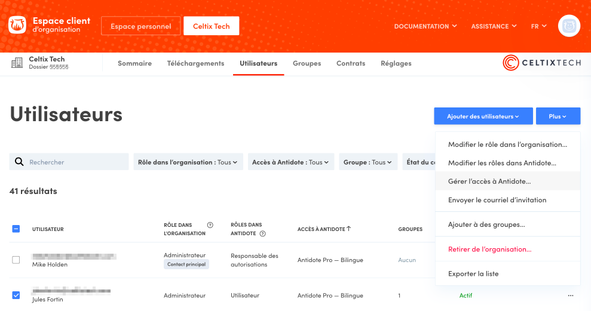The width and height of the screenshot is (591, 311).
Task: Sort by the Accès à Antidote column
Action: pos(324,229)
